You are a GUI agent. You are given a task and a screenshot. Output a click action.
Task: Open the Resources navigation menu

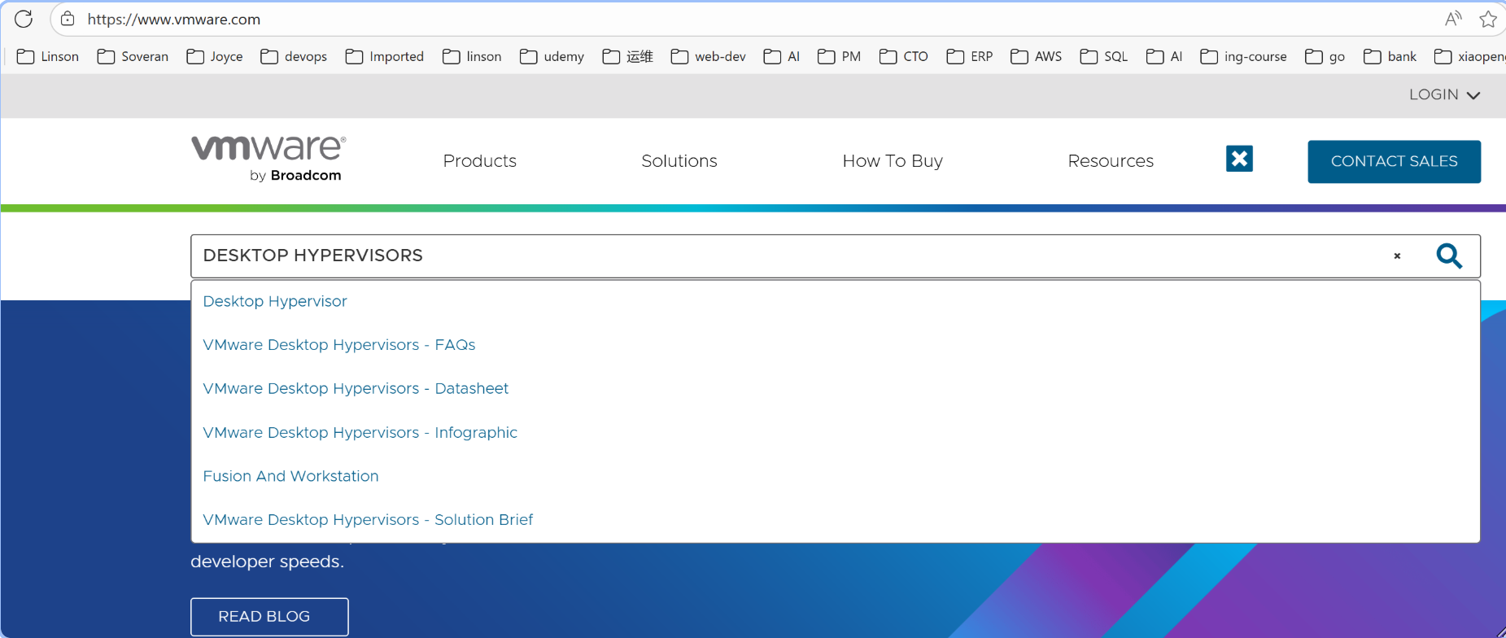coord(1110,161)
